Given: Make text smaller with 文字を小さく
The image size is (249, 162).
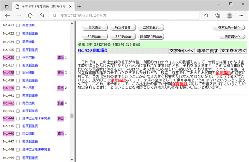Looking at the screenshot, I should [182, 51].
